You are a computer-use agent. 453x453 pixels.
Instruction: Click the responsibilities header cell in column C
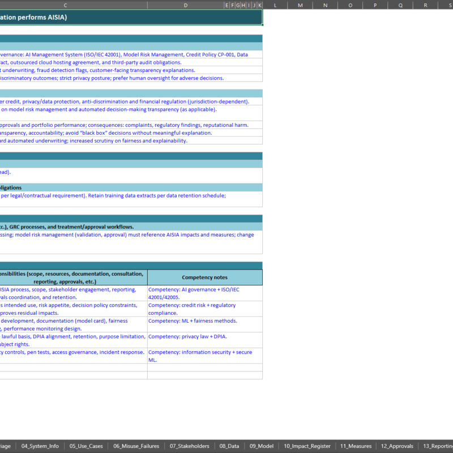[x=74, y=277]
